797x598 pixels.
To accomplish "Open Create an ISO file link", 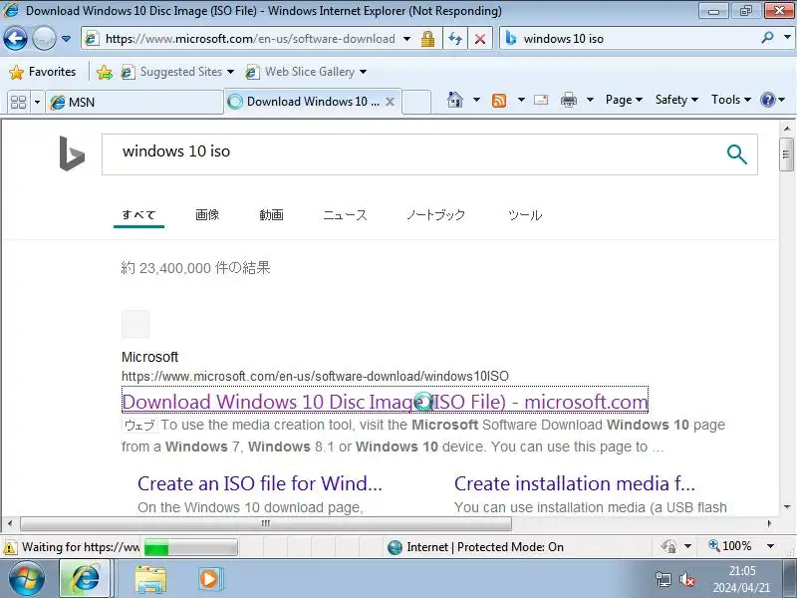I will (260, 483).
